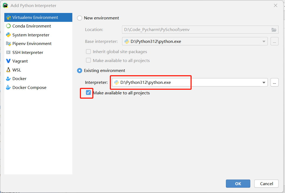Click the Pipenv Environment folder icon
The image size is (285, 193).
pyautogui.click(x=8, y=44)
